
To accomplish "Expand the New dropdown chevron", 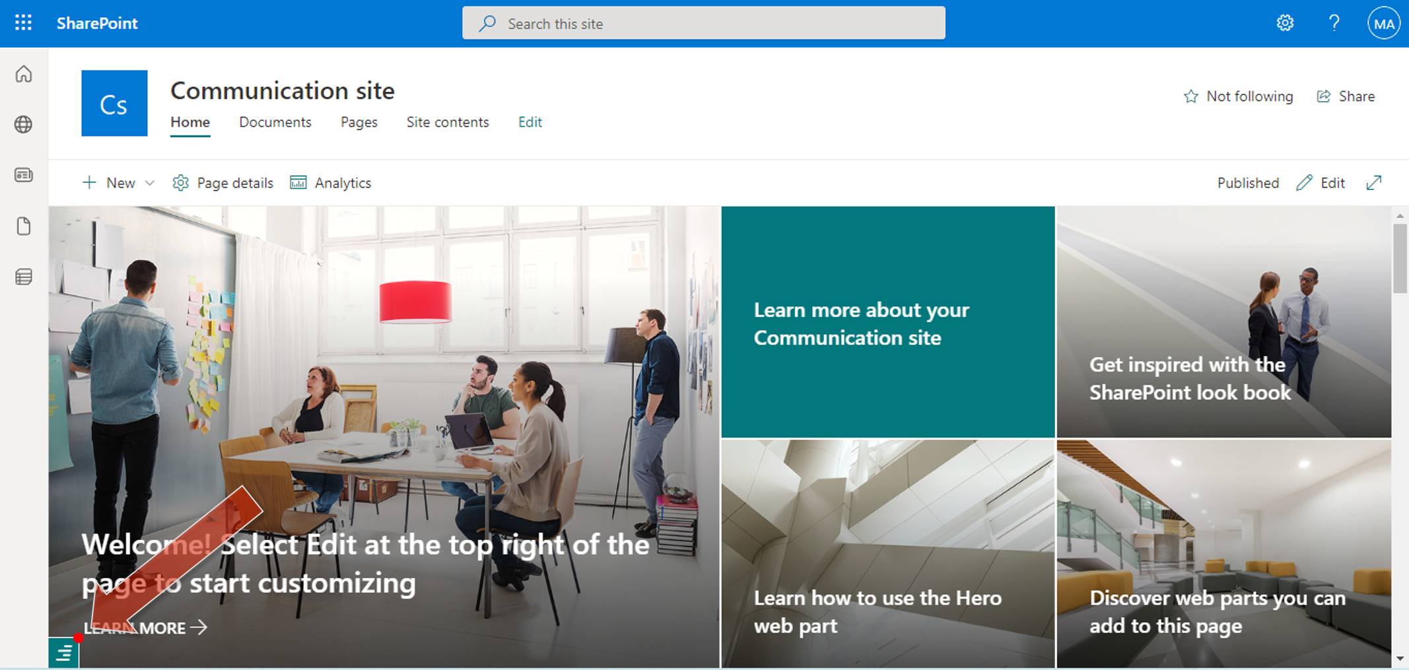I will click(x=150, y=183).
